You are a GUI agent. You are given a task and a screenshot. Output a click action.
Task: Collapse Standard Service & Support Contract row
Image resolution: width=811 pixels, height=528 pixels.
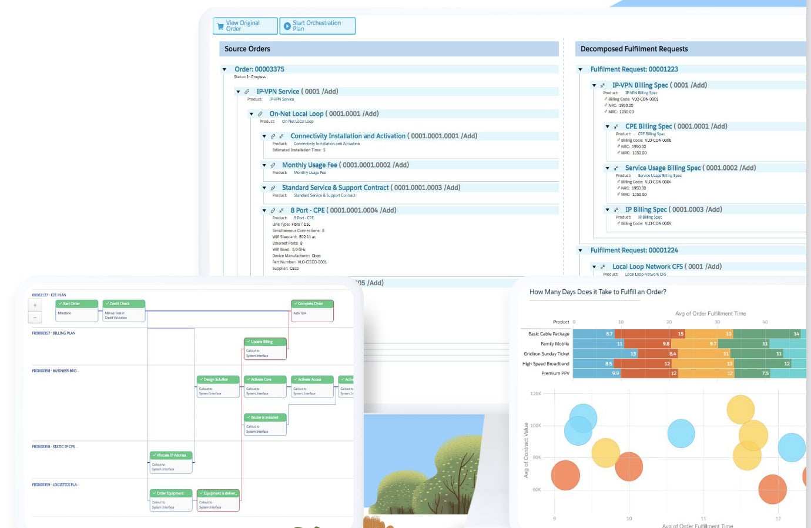point(264,188)
